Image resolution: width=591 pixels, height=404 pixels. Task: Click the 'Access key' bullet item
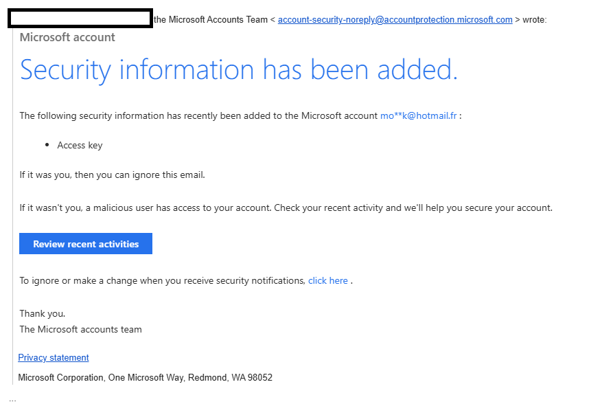click(x=80, y=145)
